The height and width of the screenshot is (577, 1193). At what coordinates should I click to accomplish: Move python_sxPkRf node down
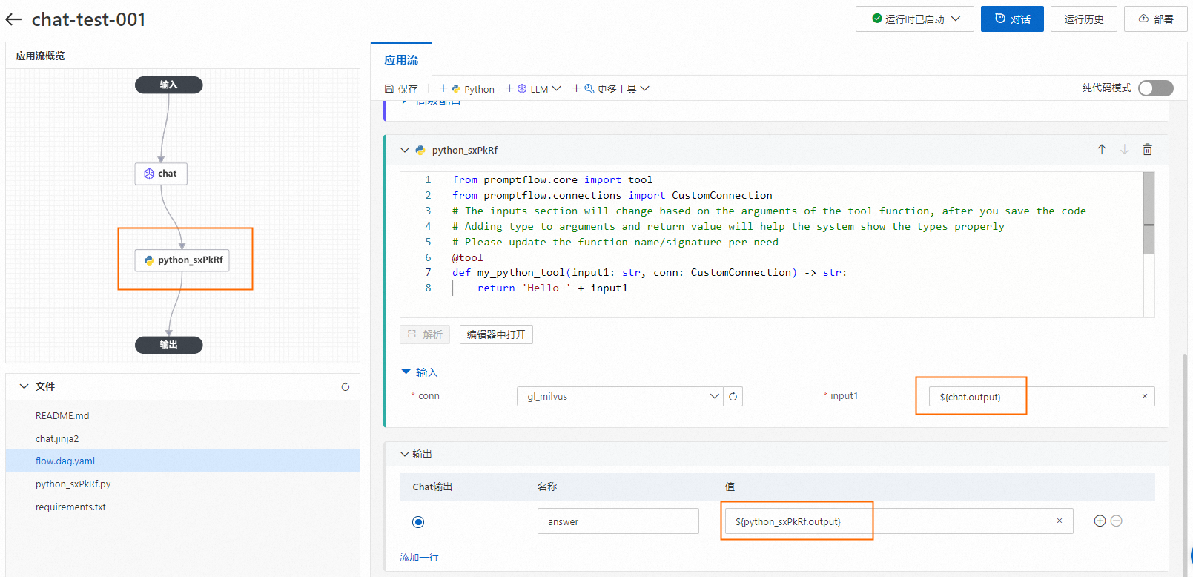point(1125,150)
